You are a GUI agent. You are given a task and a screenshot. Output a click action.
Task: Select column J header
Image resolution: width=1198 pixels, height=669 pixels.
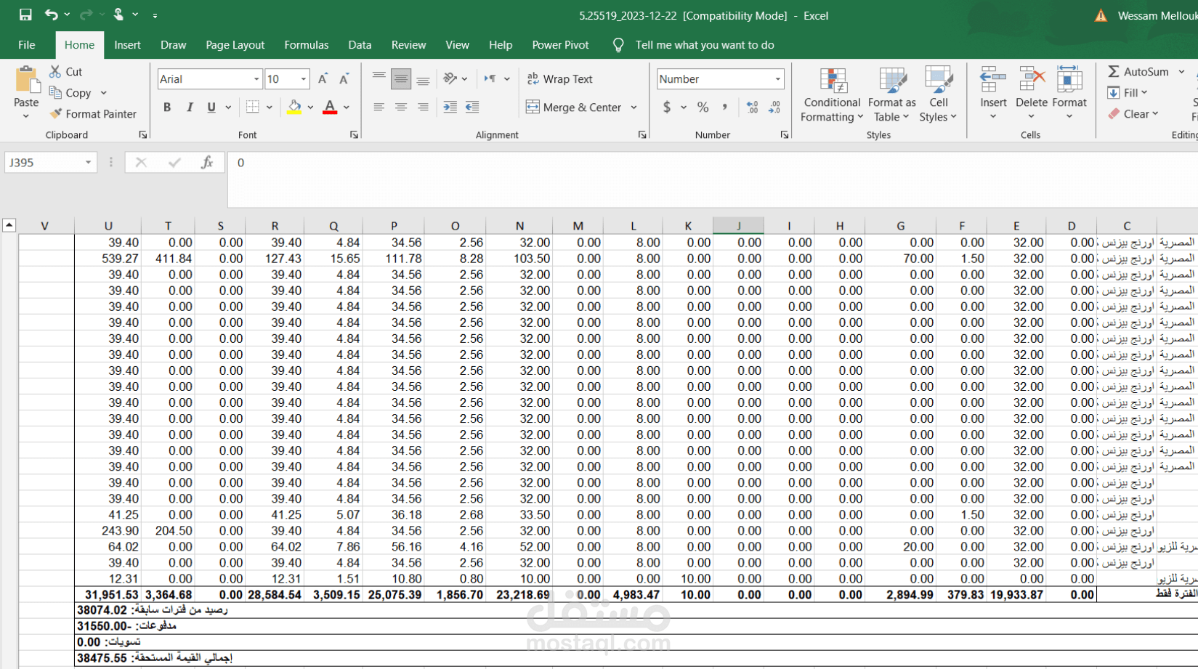coord(738,226)
